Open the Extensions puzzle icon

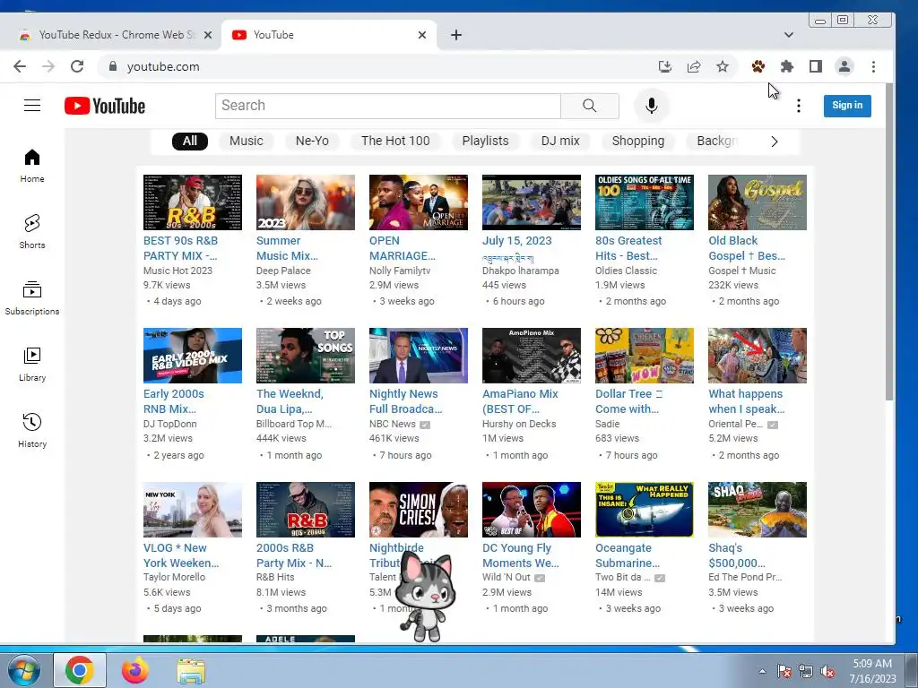pos(787,66)
